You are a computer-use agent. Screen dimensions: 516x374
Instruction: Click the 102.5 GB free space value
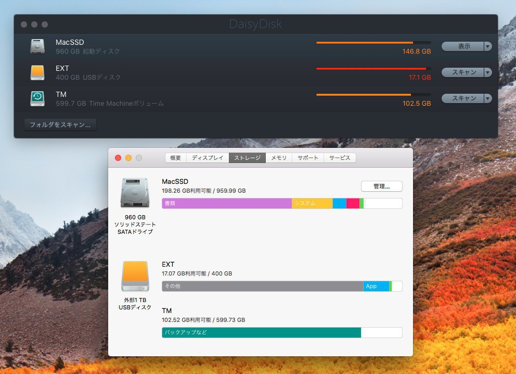pyautogui.click(x=417, y=104)
